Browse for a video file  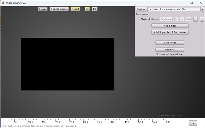click(x=142, y=9)
